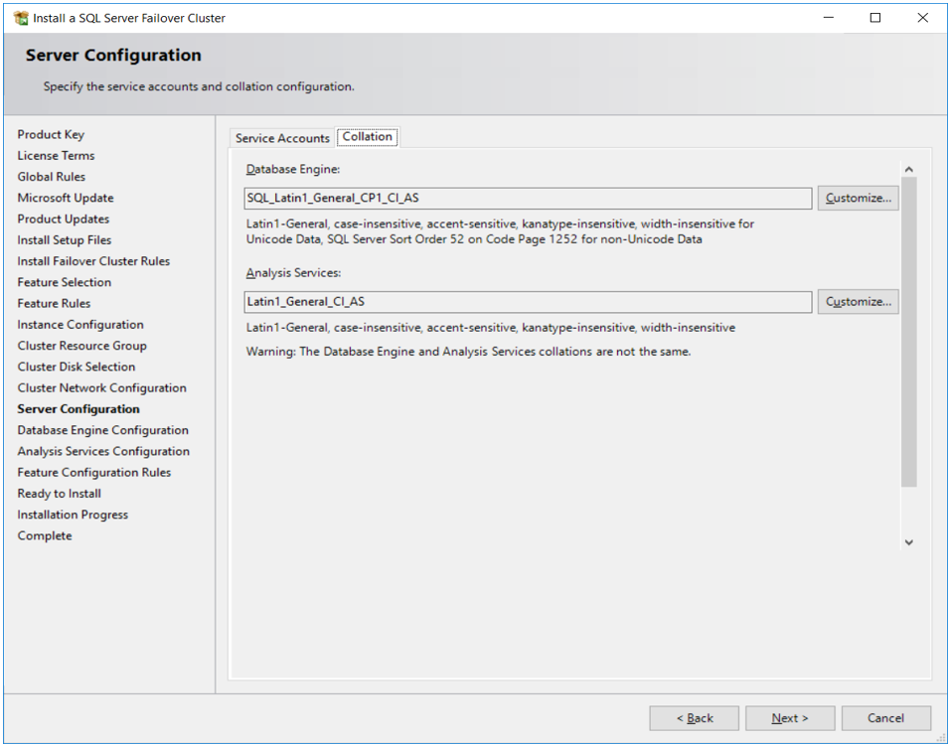The height and width of the screenshot is (745, 951).
Task: Select Install Setup Files step
Action: pos(65,240)
